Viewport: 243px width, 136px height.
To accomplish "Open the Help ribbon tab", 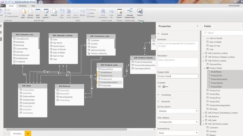I will (33, 6).
